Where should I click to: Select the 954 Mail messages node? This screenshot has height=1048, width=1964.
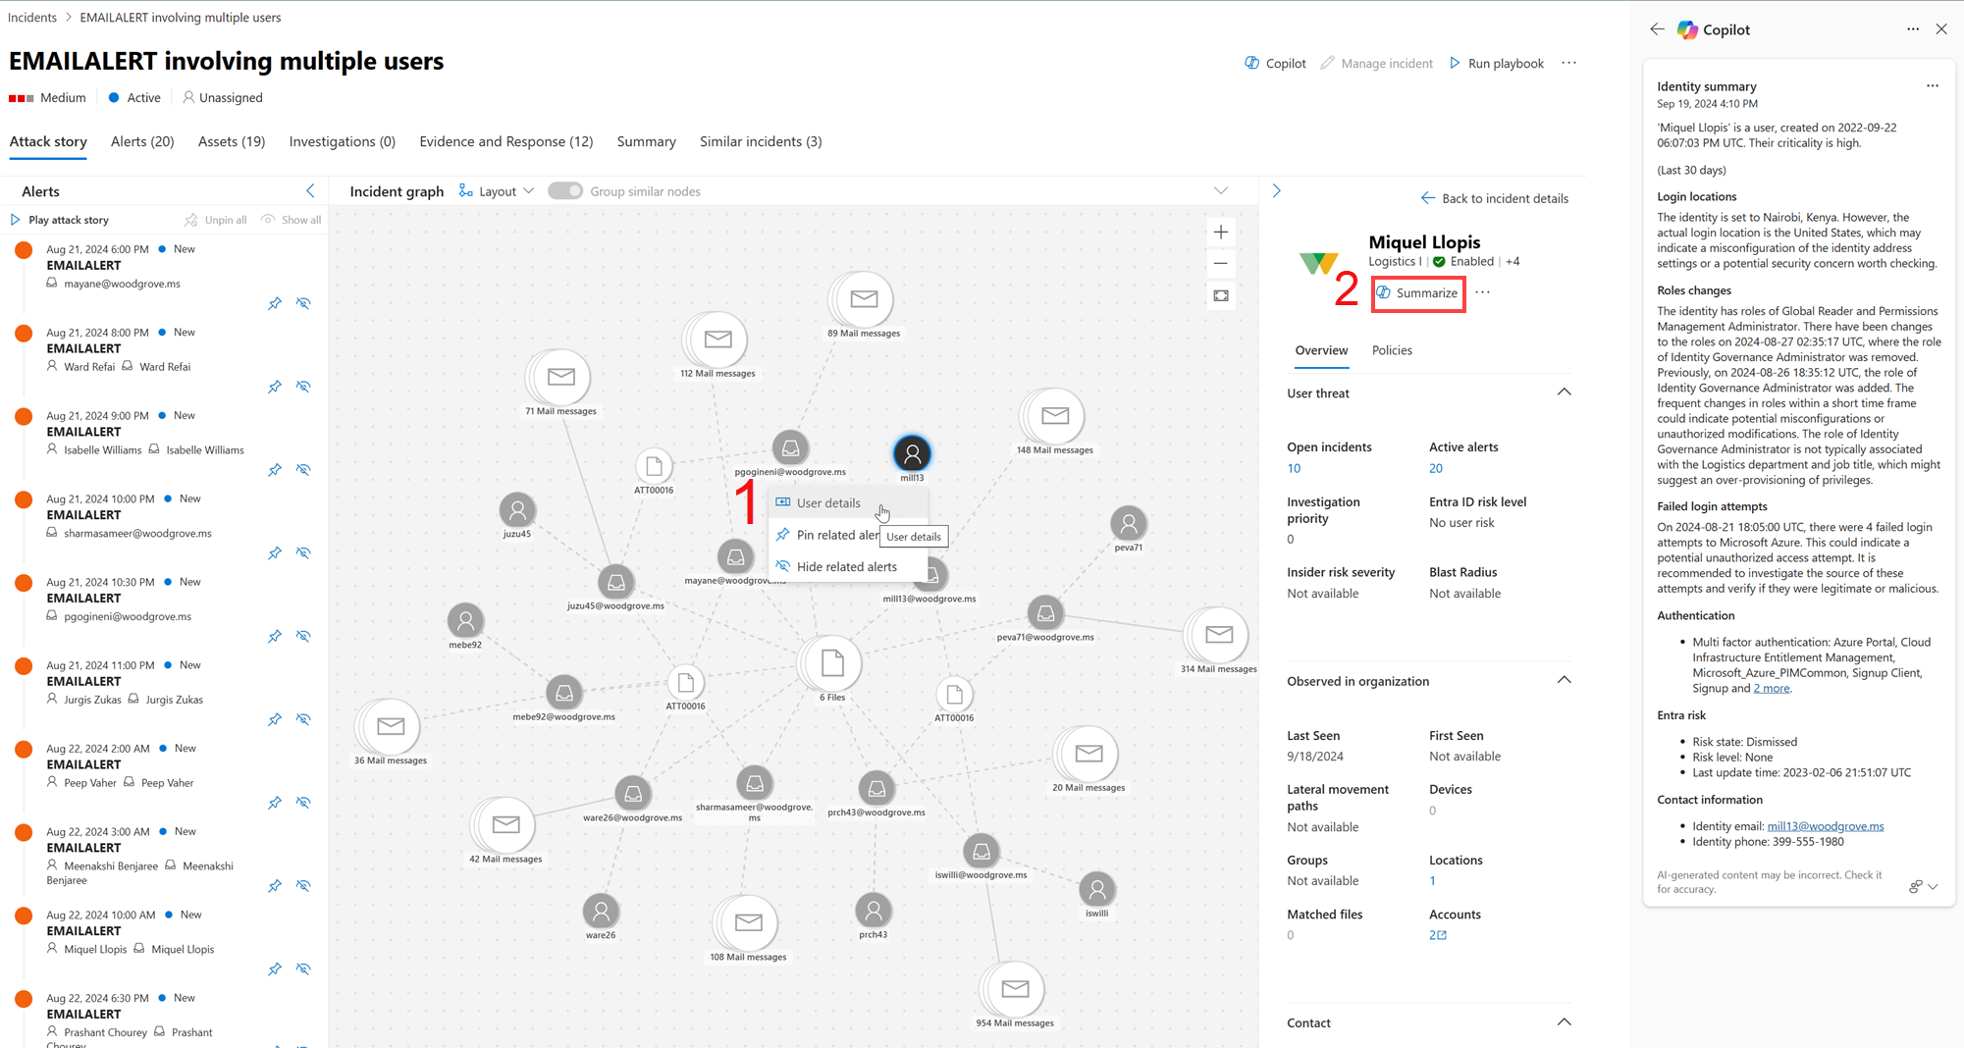(1015, 989)
